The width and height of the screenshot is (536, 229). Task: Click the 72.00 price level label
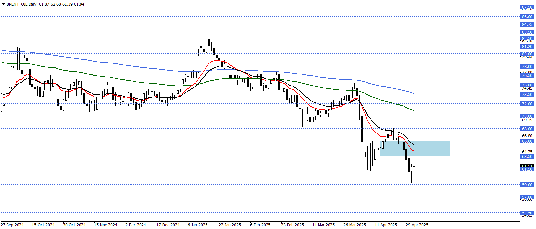pyautogui.click(x=527, y=104)
